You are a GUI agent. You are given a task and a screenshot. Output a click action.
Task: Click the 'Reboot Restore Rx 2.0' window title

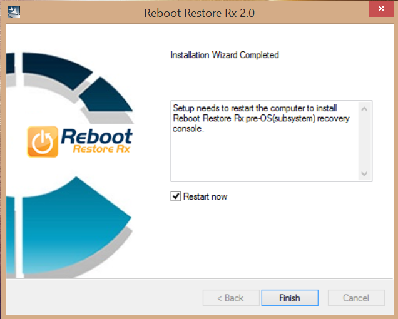pyautogui.click(x=199, y=13)
